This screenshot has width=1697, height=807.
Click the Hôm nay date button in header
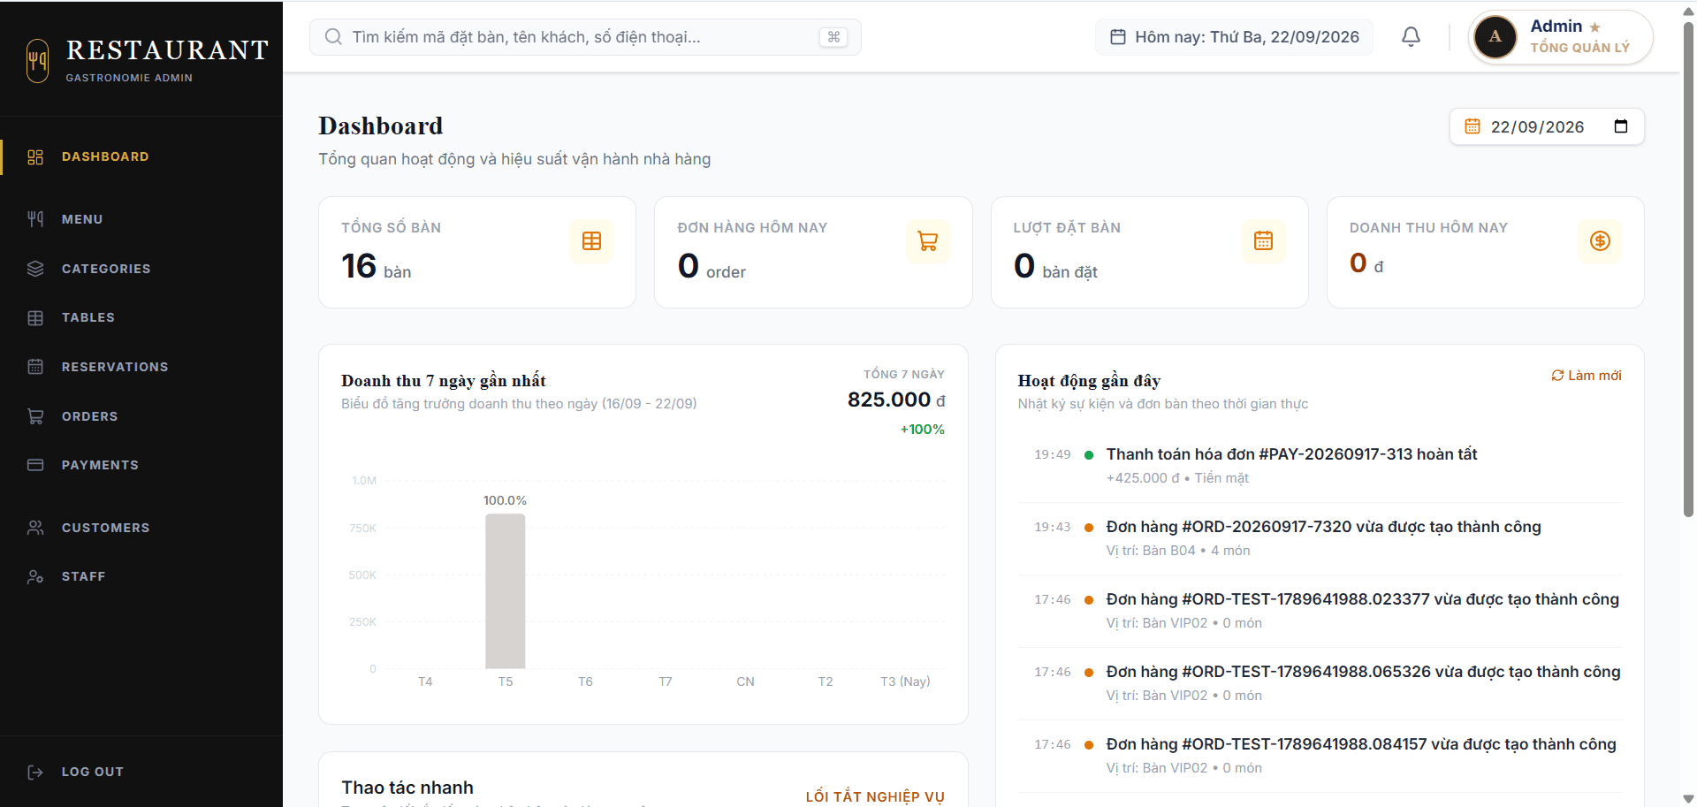pos(1235,37)
